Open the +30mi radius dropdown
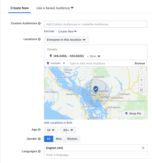Image resolution: width=152 pixels, height=163 pixels. tap(93, 56)
